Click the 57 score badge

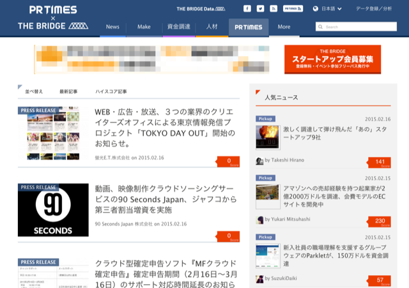379,281
